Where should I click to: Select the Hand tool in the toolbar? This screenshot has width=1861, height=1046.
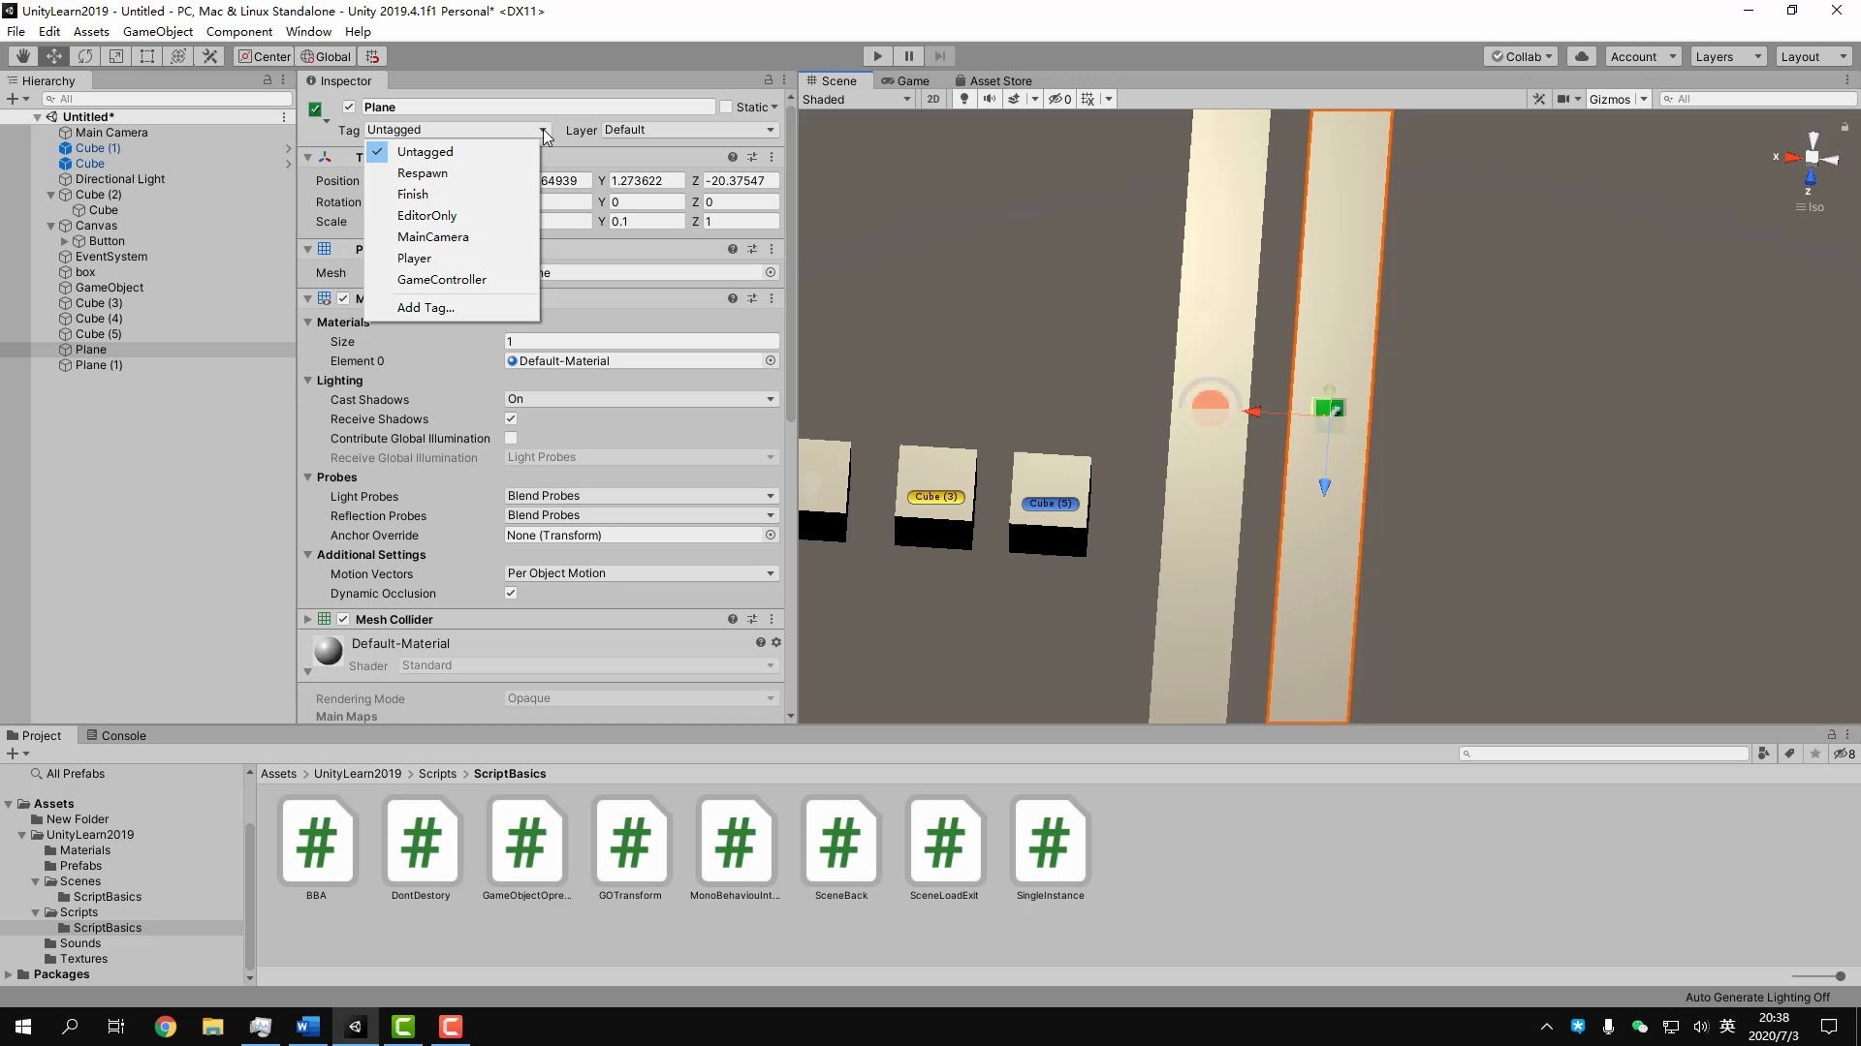point(21,56)
